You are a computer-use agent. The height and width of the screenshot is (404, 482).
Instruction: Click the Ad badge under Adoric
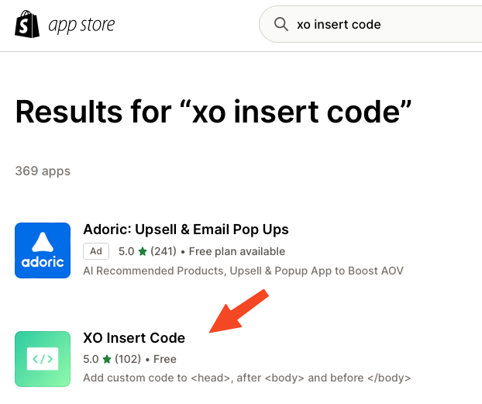point(97,251)
